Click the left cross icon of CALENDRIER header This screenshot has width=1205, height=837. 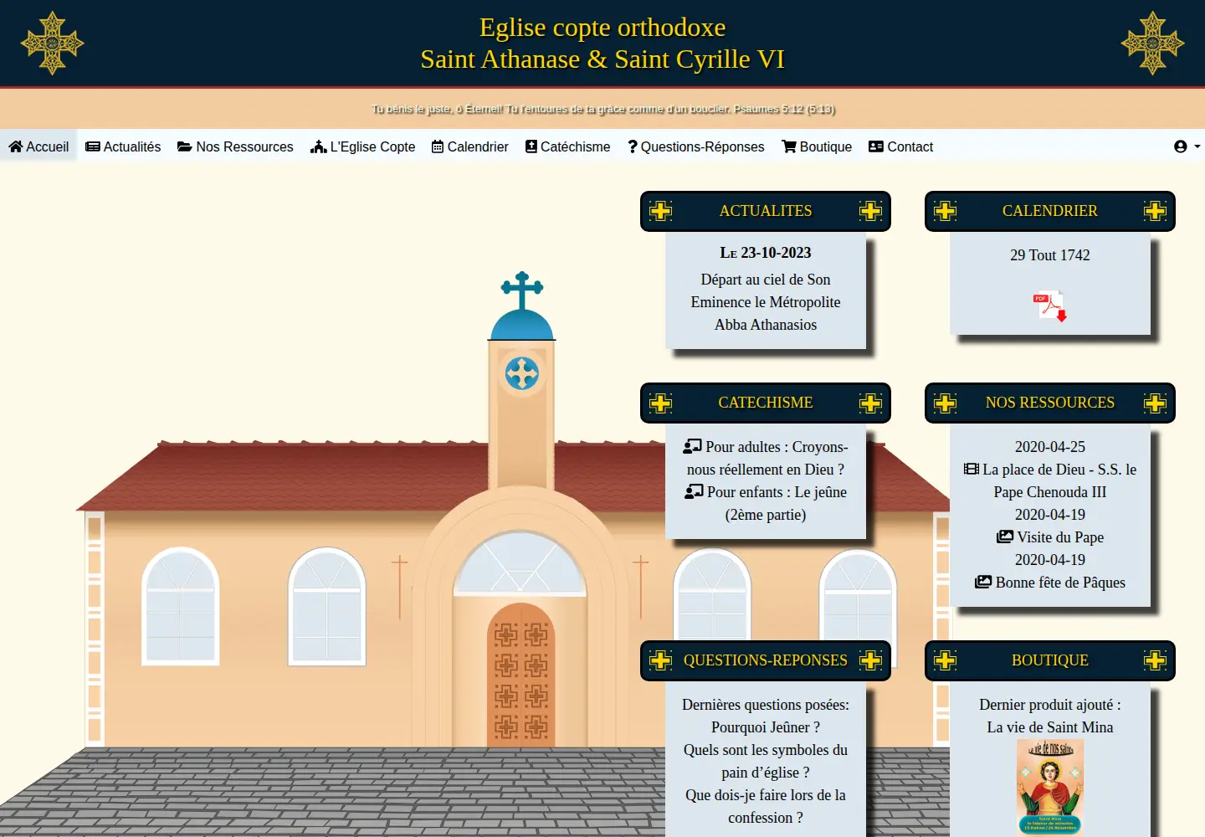tap(946, 211)
